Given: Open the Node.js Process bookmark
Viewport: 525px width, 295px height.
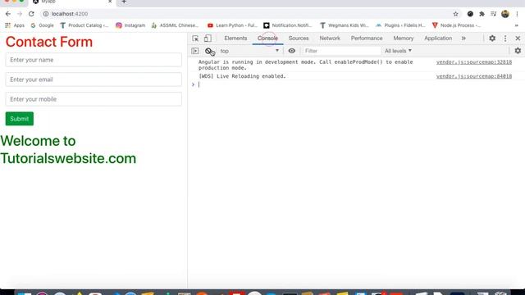Looking at the screenshot, I should tap(456, 25).
